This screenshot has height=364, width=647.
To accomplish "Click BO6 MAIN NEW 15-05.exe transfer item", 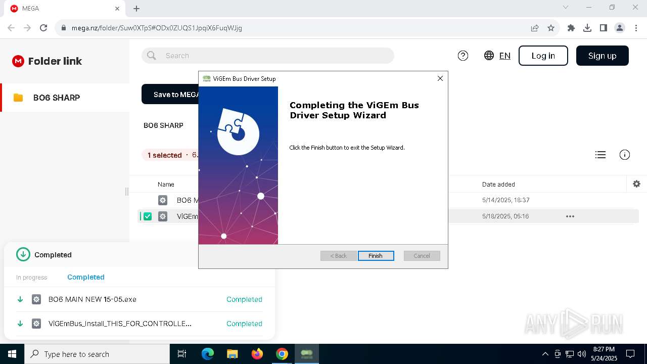I will pos(140,299).
